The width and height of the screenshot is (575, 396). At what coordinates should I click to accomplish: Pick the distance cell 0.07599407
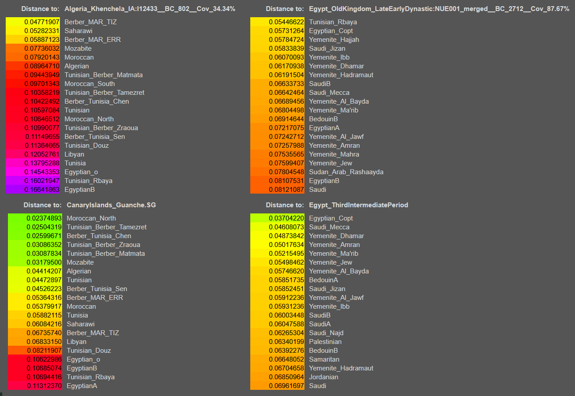point(277,163)
